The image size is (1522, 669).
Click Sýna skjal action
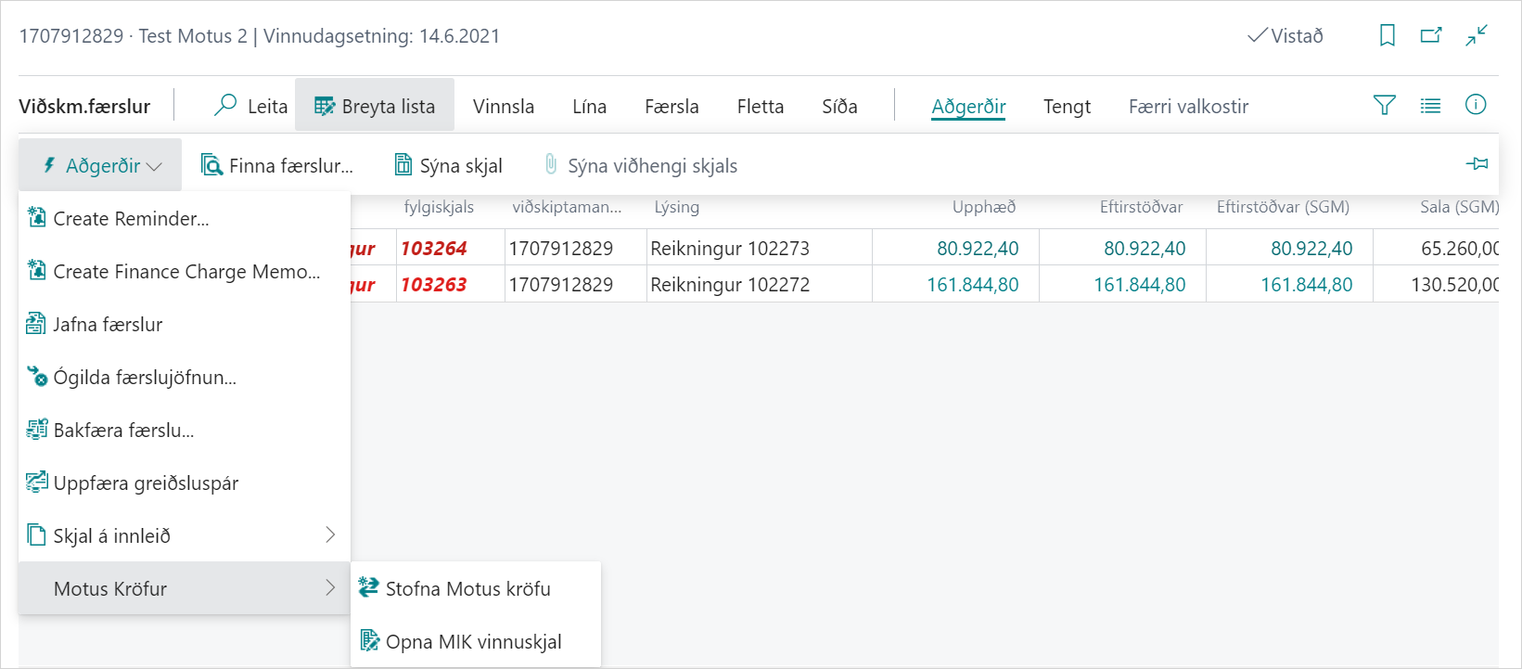[x=449, y=166]
